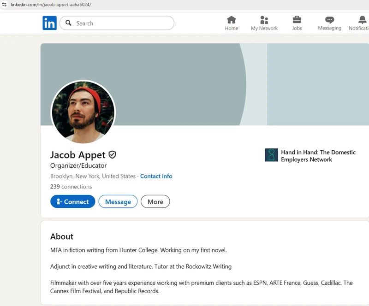Click the Message button
The height and width of the screenshot is (306, 369).
click(118, 201)
